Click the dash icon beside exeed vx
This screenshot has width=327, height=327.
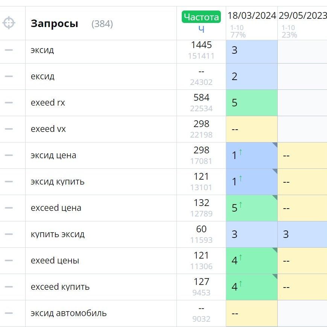coord(9,129)
